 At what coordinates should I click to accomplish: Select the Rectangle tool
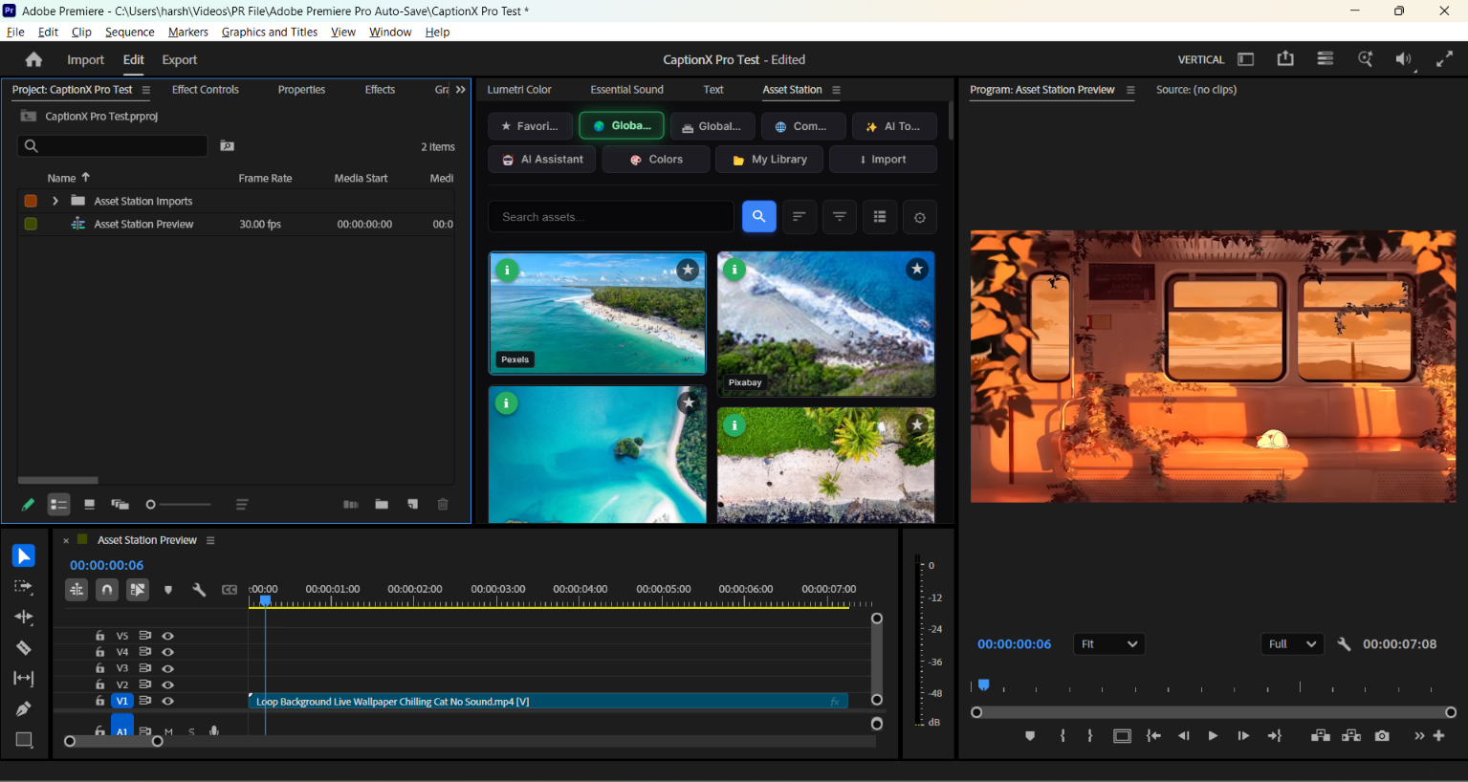click(x=24, y=740)
